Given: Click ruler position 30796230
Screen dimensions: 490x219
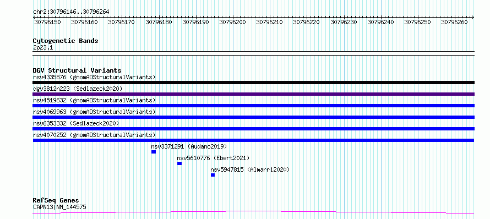Looking at the screenshot, I should tap(344, 22).
